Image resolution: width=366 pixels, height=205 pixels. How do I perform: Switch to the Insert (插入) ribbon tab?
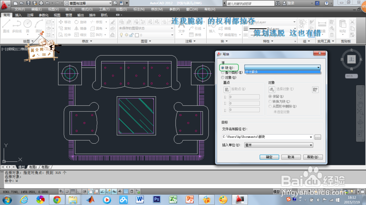tap(18, 15)
